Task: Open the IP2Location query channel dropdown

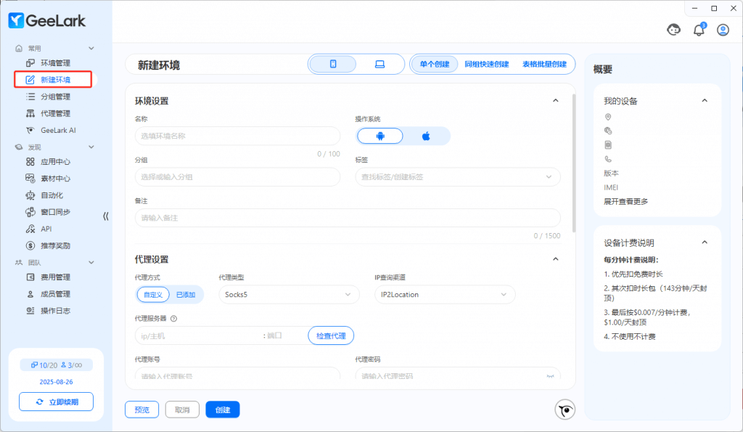Action: [444, 294]
